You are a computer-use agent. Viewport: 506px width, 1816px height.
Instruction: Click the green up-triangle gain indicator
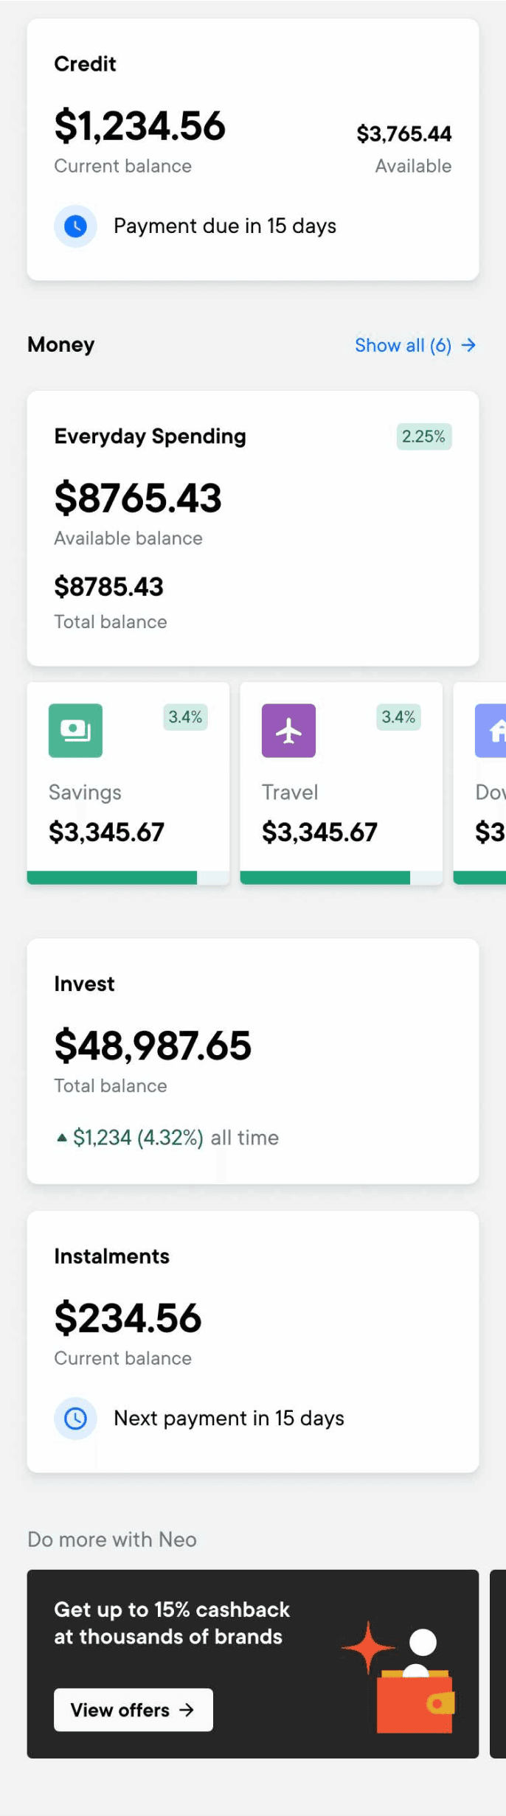62,1138
